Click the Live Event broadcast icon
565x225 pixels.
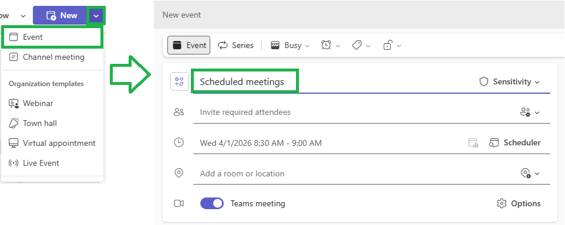[x=14, y=163]
